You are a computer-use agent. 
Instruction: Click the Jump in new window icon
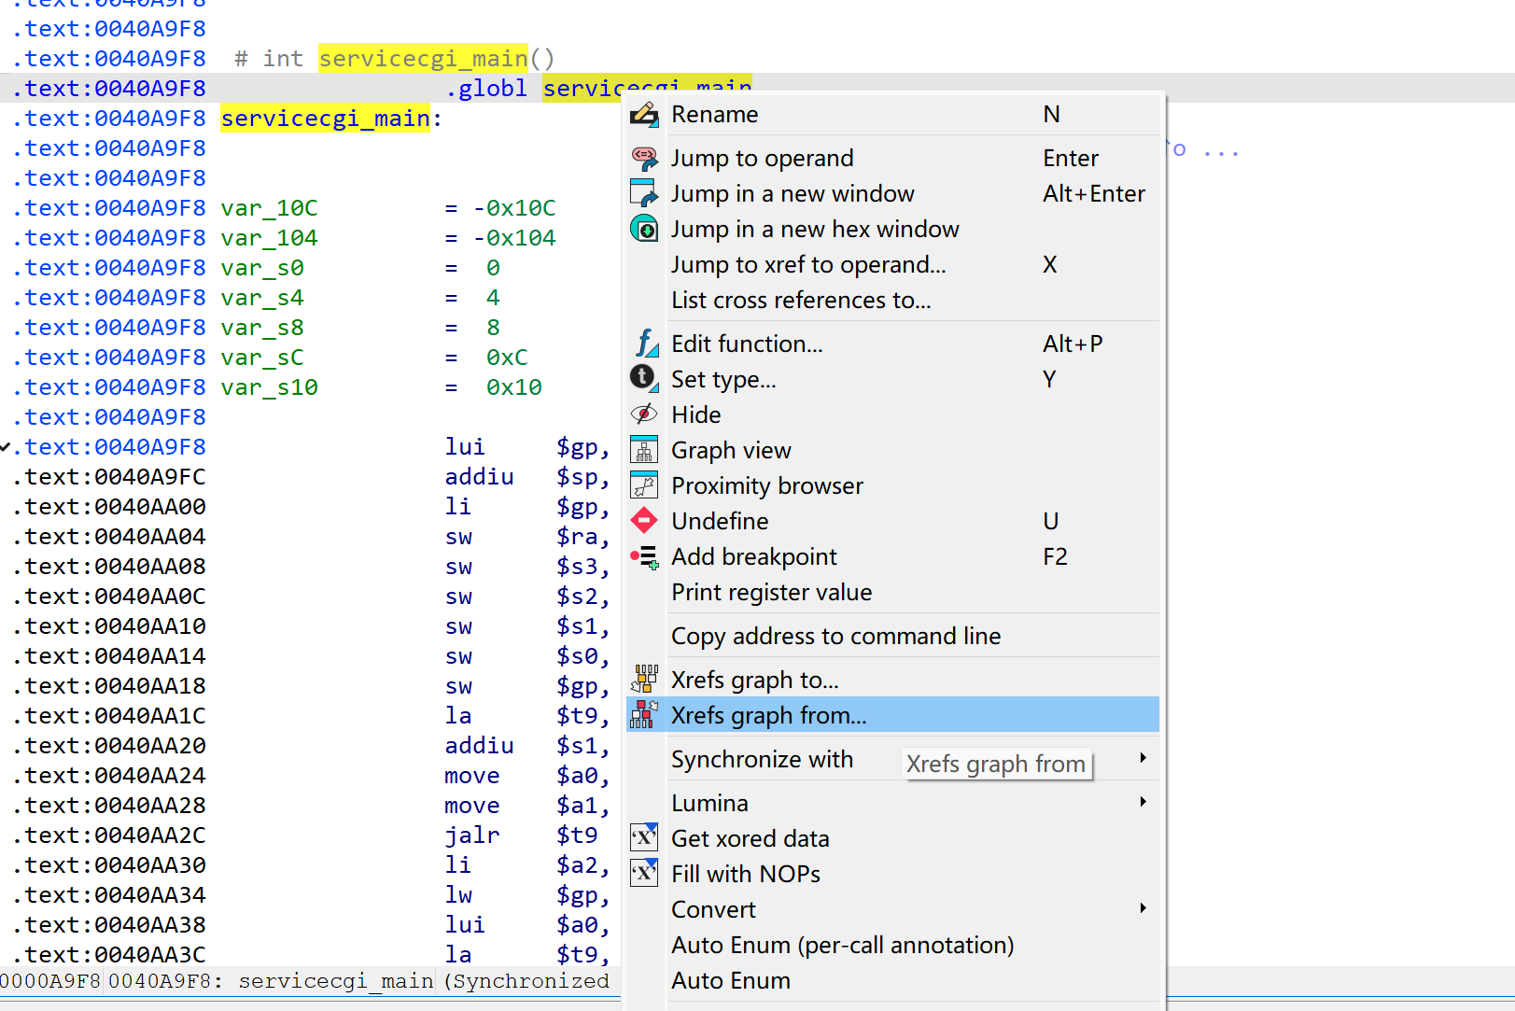pos(644,193)
